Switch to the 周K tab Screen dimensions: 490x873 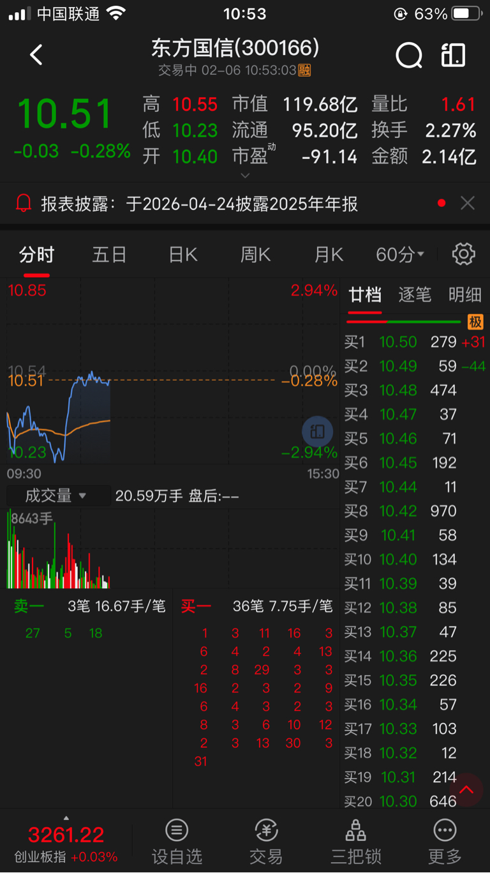coord(256,255)
